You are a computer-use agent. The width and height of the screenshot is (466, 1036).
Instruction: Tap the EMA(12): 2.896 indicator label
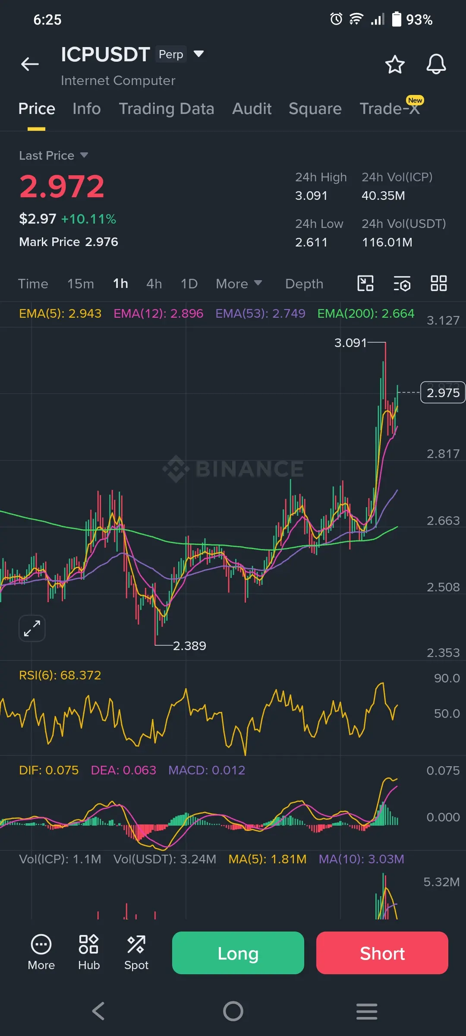click(x=158, y=313)
